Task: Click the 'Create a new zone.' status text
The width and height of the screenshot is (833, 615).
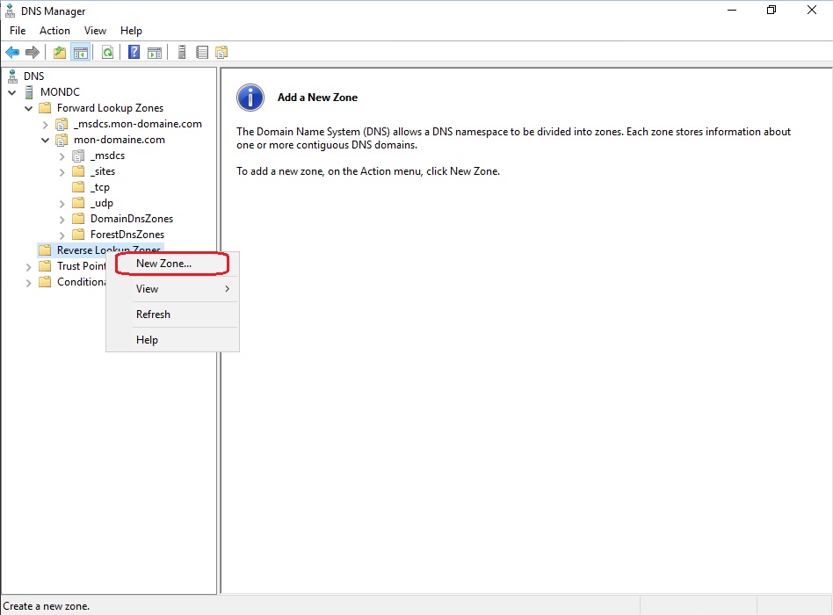Action: click(x=47, y=606)
